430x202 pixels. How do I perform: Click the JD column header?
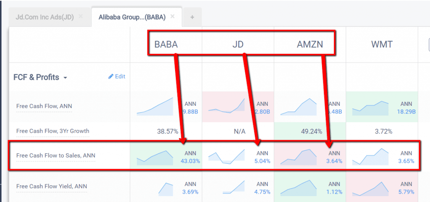[x=238, y=44]
